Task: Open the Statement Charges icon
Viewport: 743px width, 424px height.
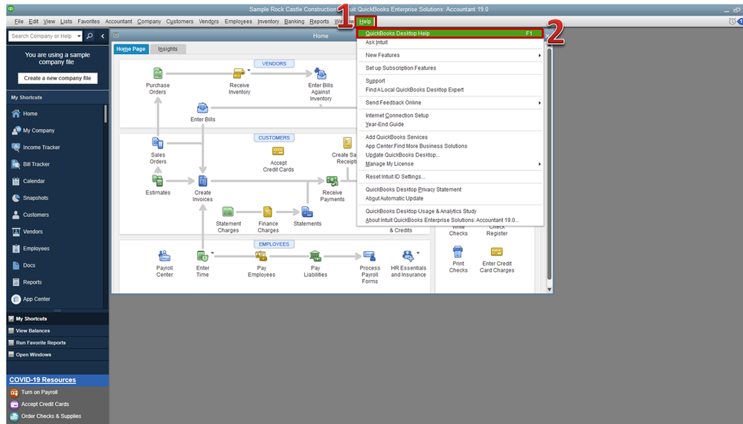Action: [228, 212]
